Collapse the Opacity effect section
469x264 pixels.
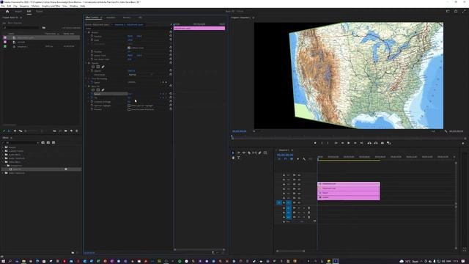tap(86, 63)
